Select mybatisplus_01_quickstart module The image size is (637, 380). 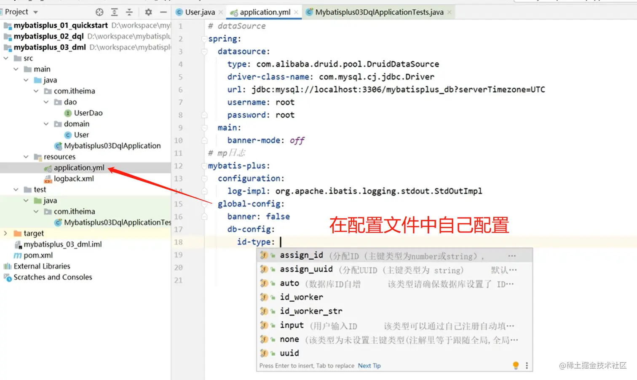pyautogui.click(x=61, y=25)
